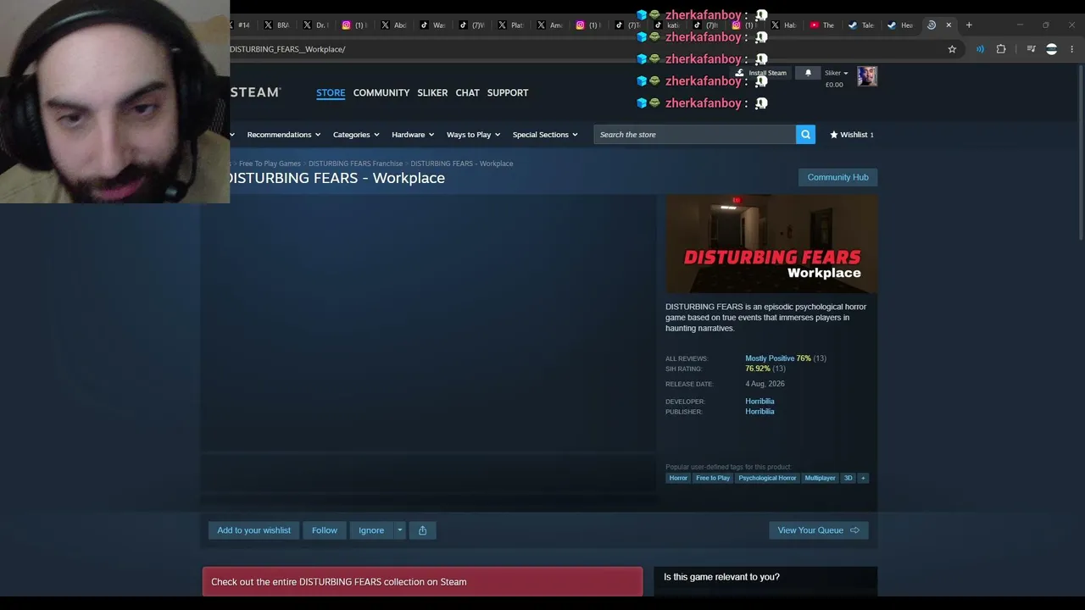Click the Install Steam button
Screen dimensions: 1085x610
(762, 73)
